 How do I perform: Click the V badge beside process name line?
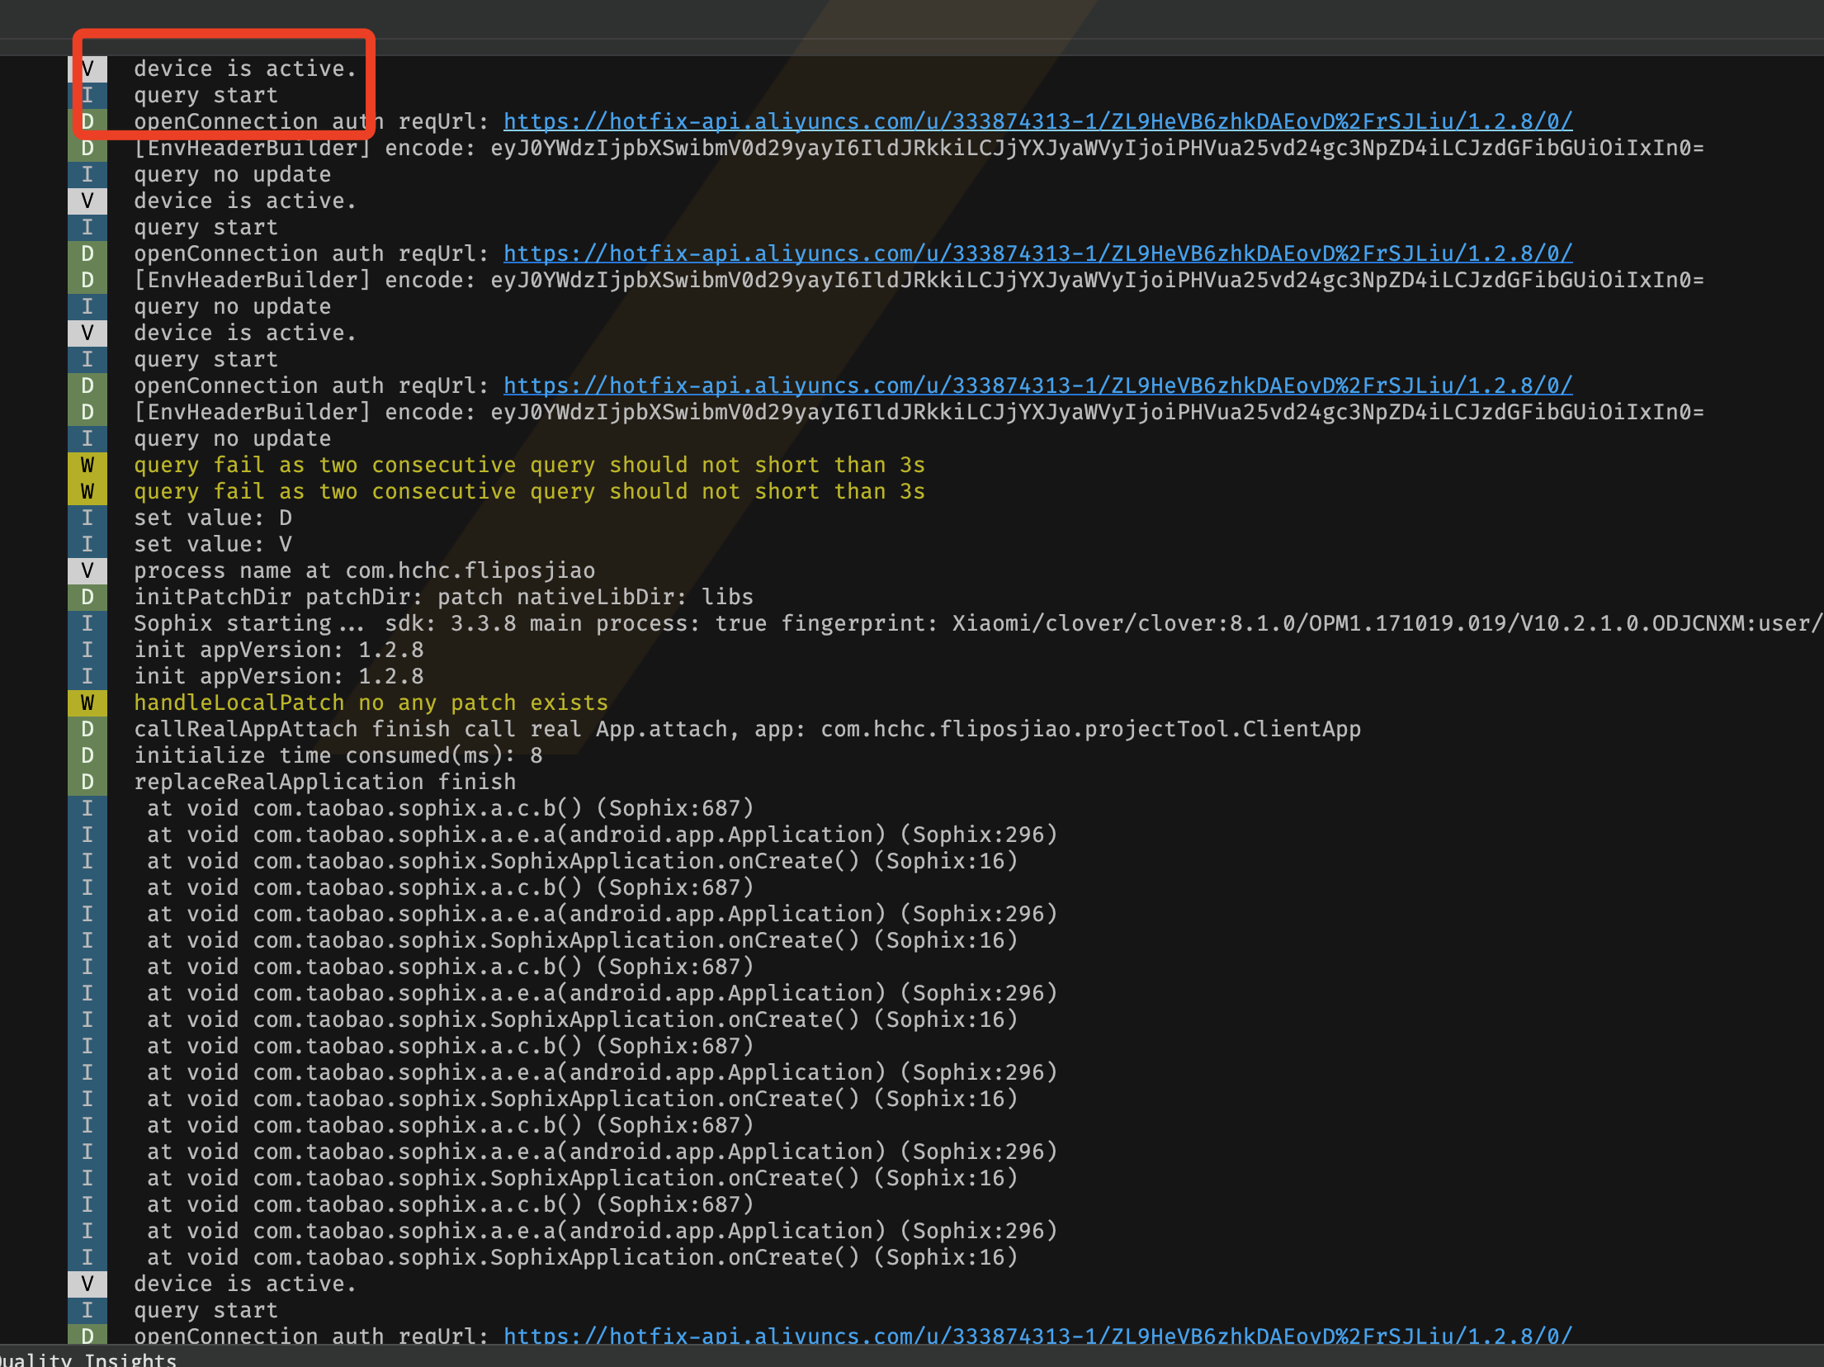tap(87, 570)
